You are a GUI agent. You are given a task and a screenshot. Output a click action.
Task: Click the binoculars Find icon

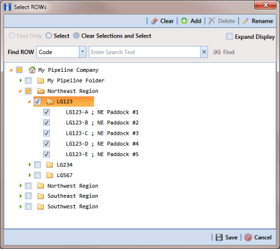coord(217,52)
